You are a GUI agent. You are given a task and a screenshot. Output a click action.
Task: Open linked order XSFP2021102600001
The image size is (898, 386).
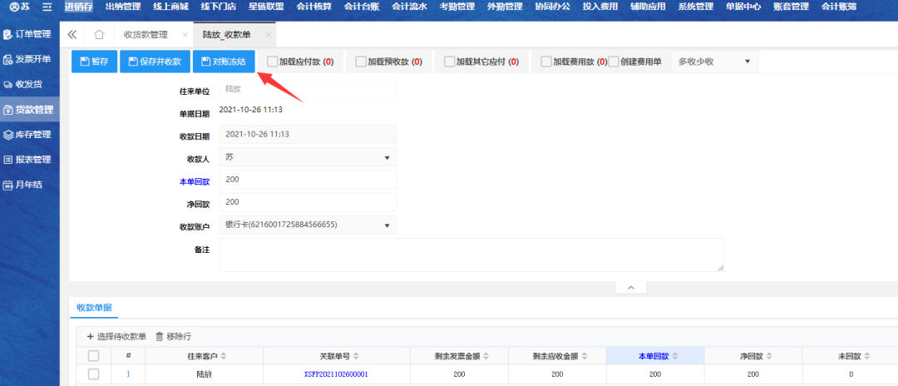click(x=336, y=374)
